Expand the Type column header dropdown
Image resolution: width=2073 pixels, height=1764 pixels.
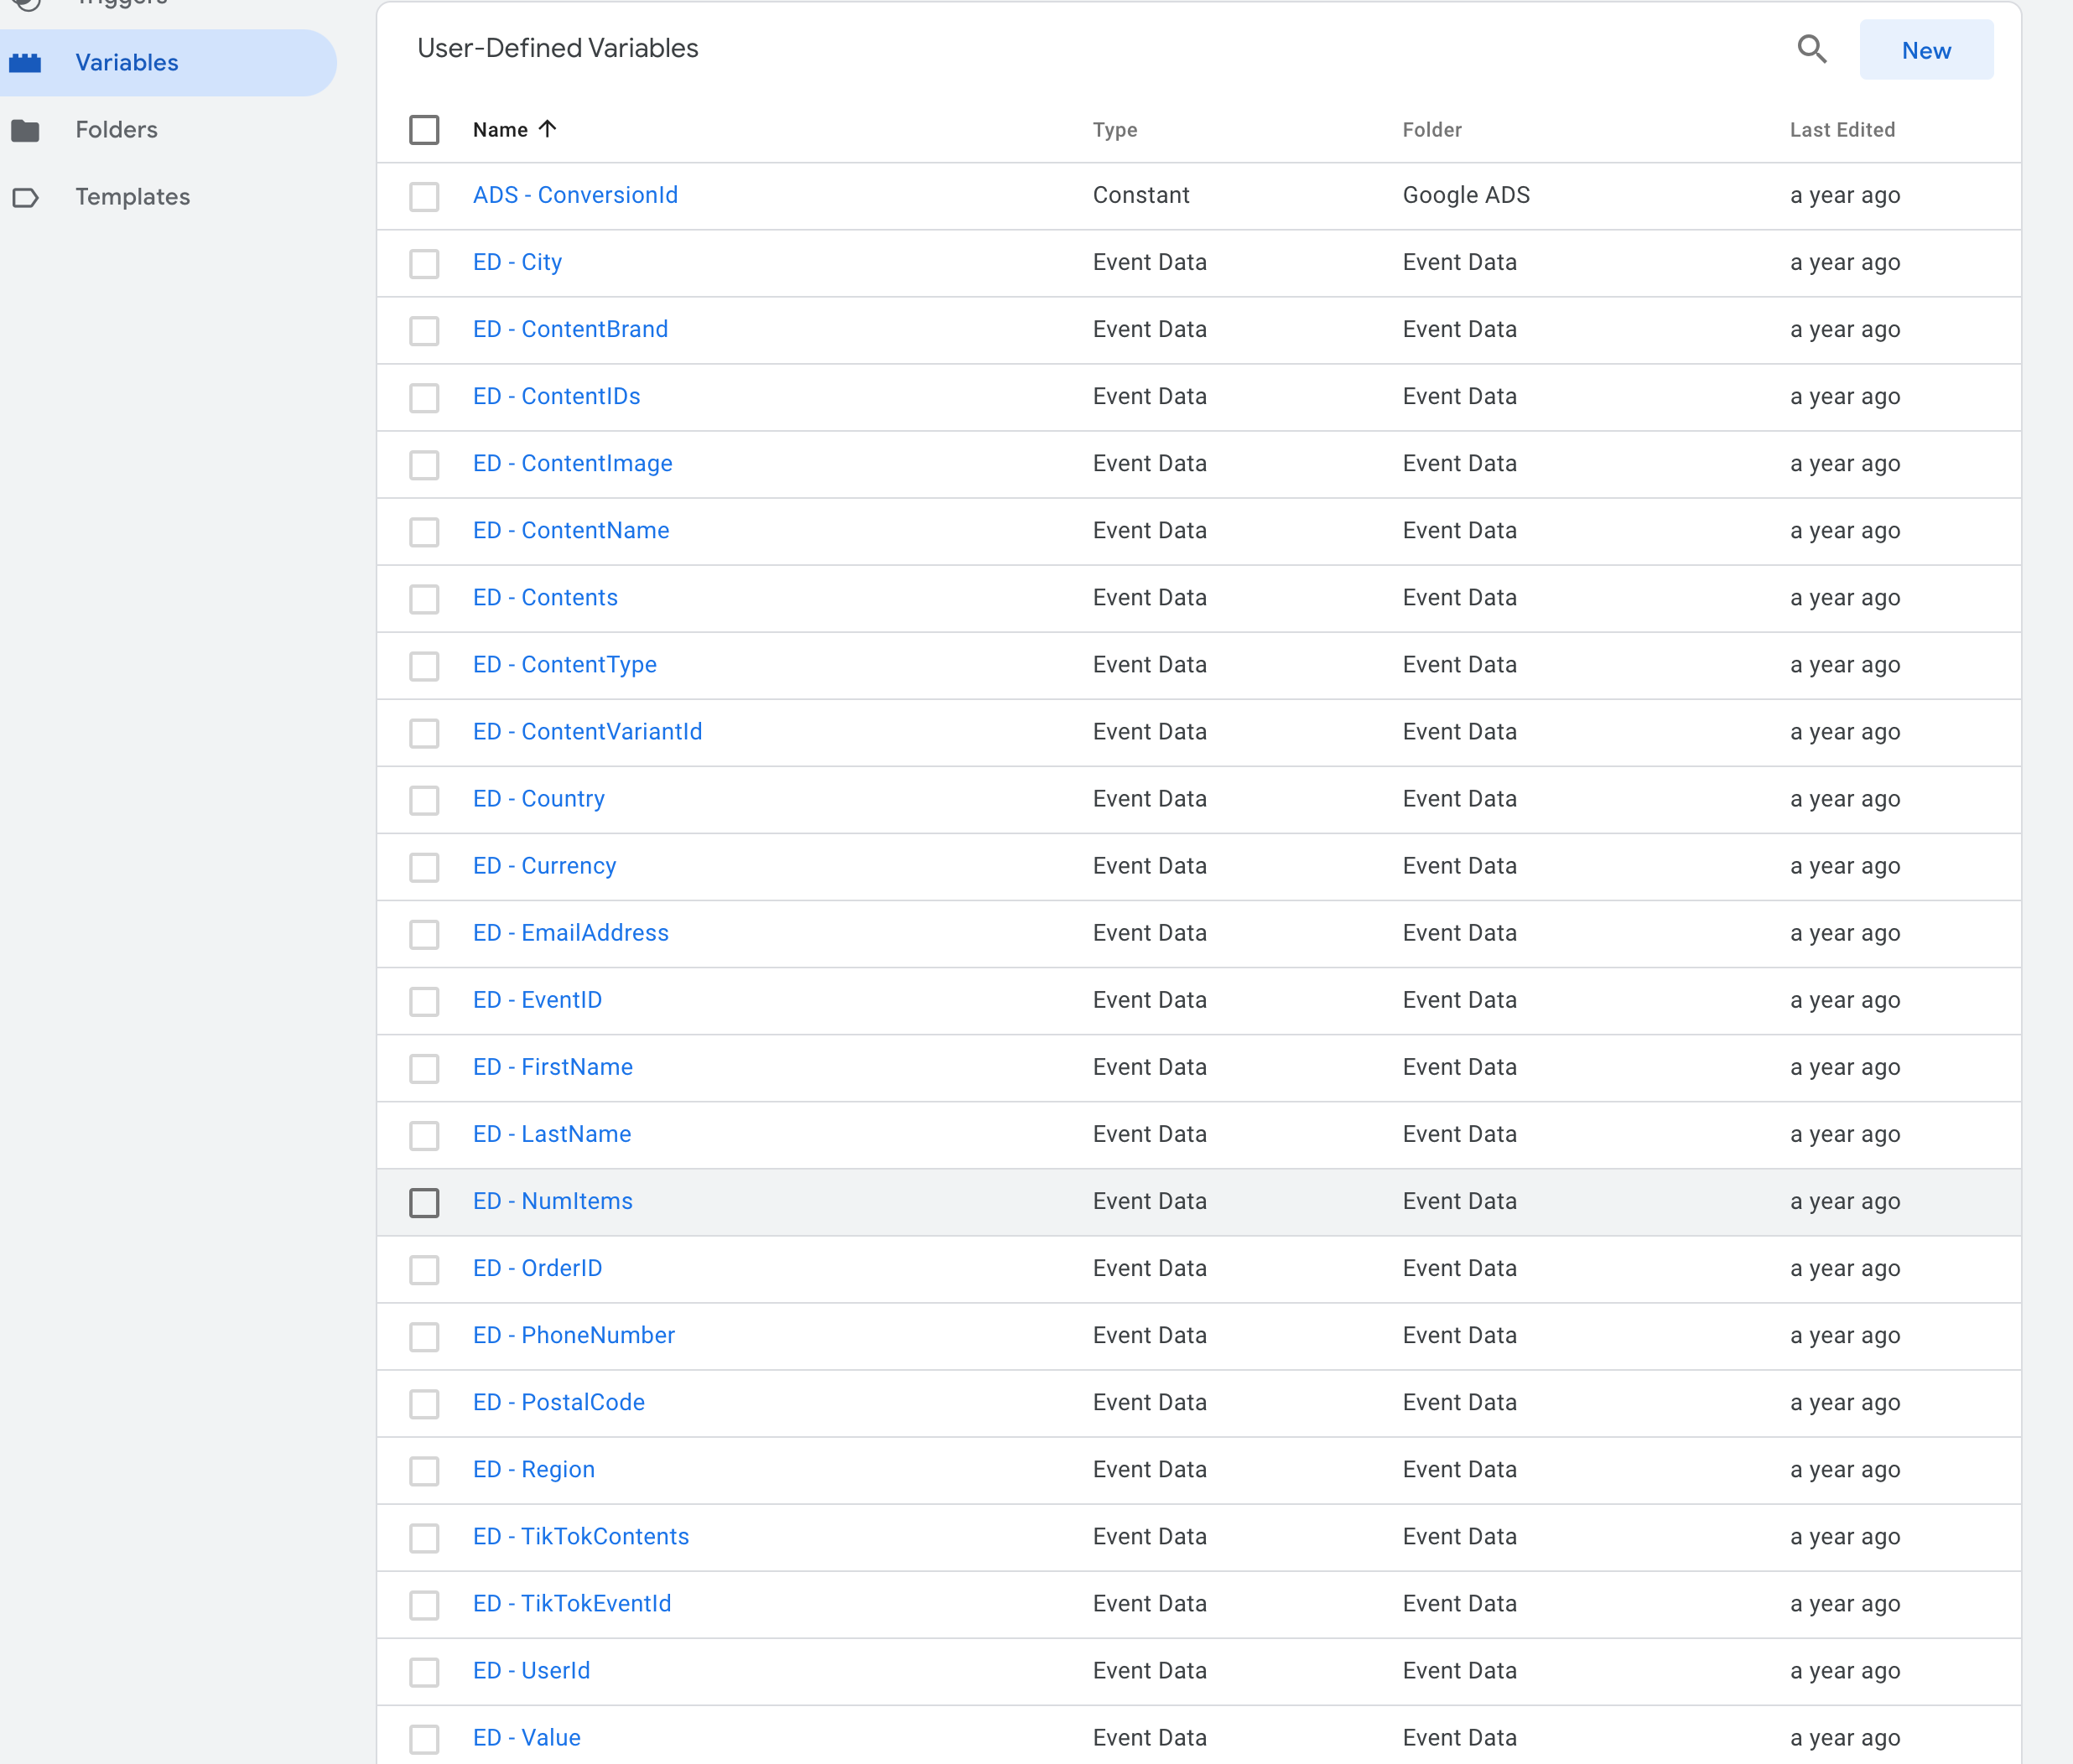[1114, 127]
